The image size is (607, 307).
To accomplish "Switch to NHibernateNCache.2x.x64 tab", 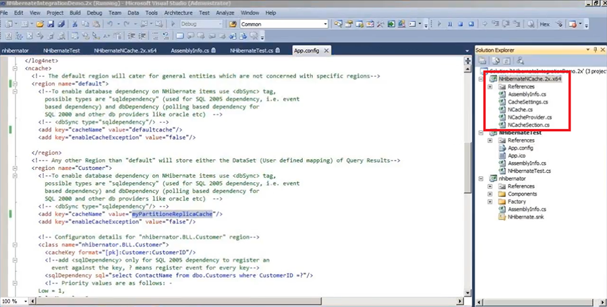I will tap(125, 51).
